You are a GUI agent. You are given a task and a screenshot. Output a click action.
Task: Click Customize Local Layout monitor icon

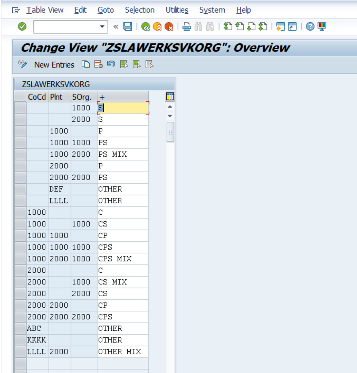click(x=322, y=26)
